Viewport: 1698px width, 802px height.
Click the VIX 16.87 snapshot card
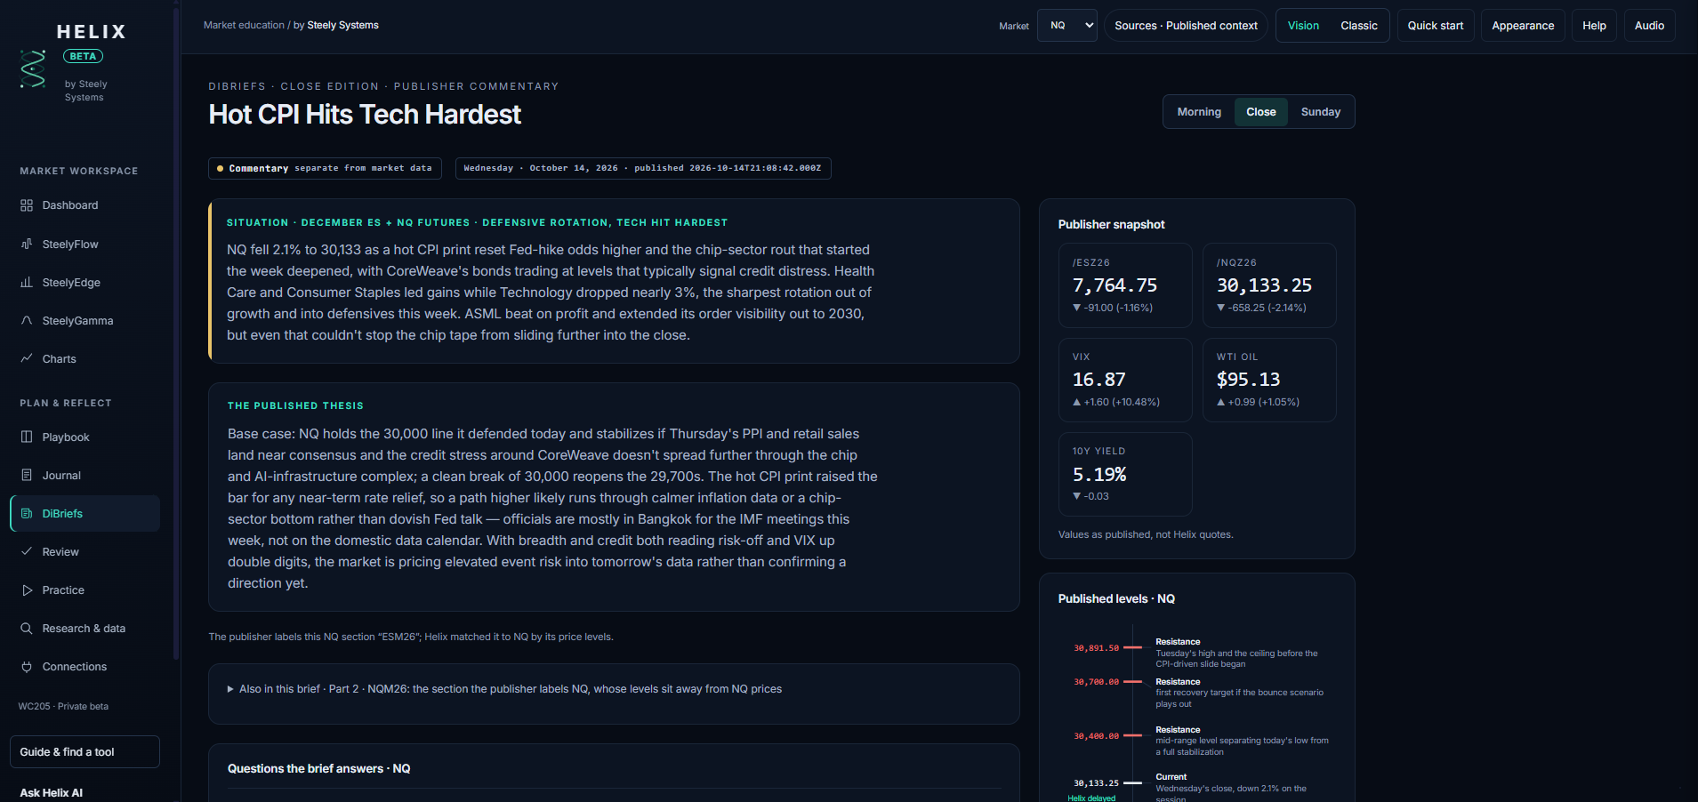(1125, 380)
